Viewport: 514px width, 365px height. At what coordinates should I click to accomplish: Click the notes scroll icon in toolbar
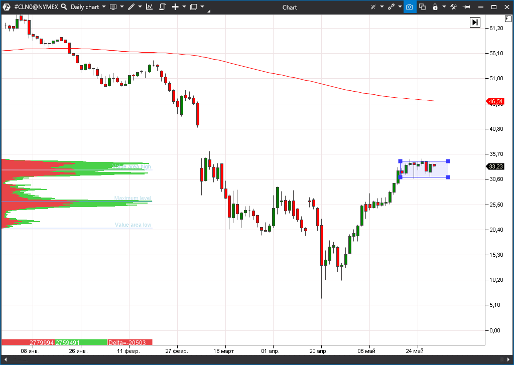tap(162, 7)
